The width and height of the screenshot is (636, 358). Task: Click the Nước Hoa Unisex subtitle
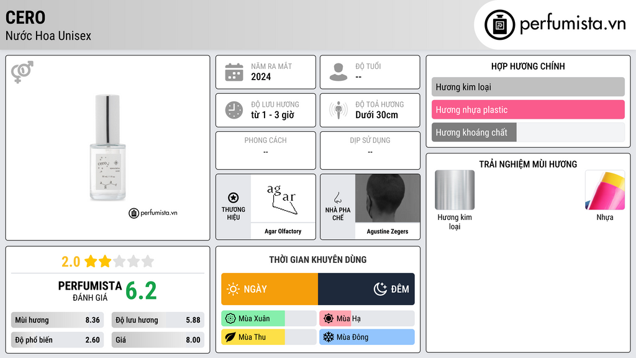click(48, 35)
